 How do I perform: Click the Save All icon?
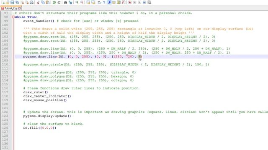pos(17,2)
